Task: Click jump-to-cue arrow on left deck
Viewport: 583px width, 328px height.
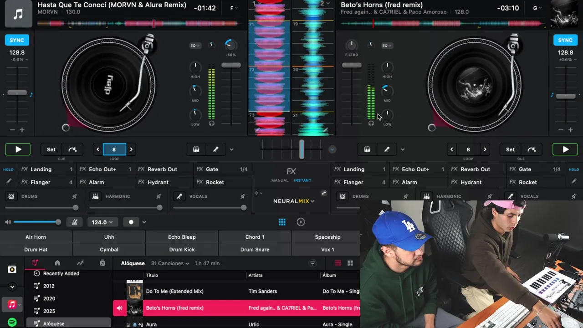Action: tap(72, 149)
